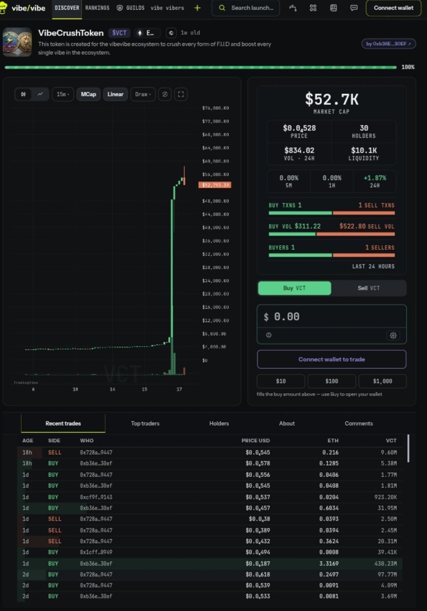Choose the $1,000 quick amount

click(x=383, y=381)
